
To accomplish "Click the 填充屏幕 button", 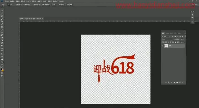I will [x=70, y=4].
